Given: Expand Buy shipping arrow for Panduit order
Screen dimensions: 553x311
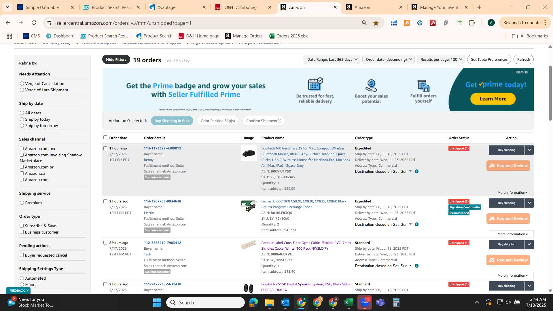Looking at the screenshot, I should tap(529, 244).
